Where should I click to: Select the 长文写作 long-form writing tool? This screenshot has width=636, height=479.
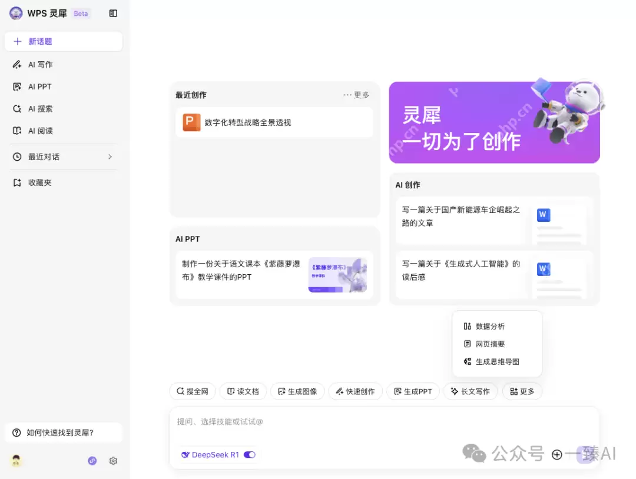click(471, 391)
